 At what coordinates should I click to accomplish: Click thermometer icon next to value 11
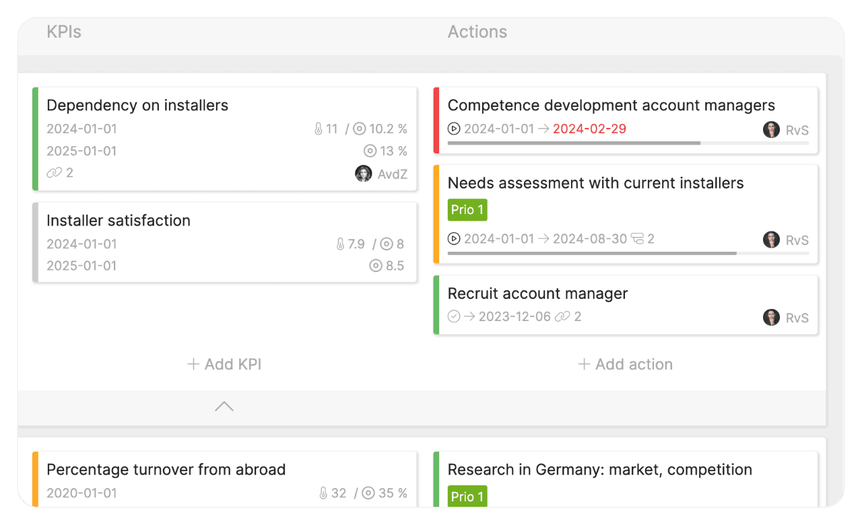coord(319,129)
